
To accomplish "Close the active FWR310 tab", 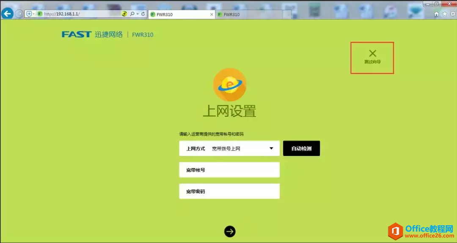I will tap(212, 14).
